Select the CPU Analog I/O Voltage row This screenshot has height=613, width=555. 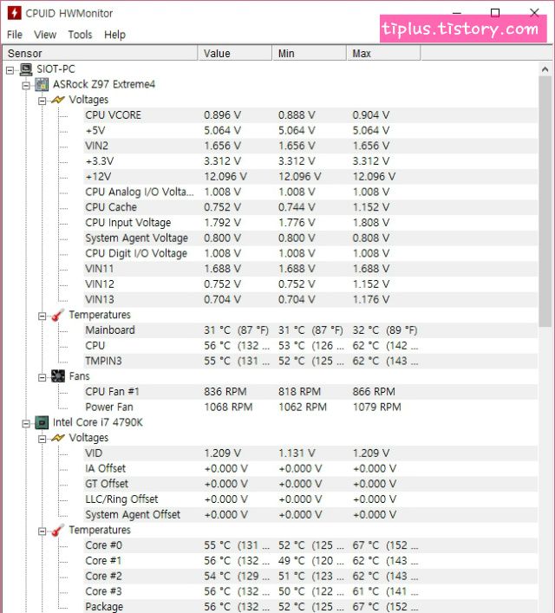tap(310, 192)
